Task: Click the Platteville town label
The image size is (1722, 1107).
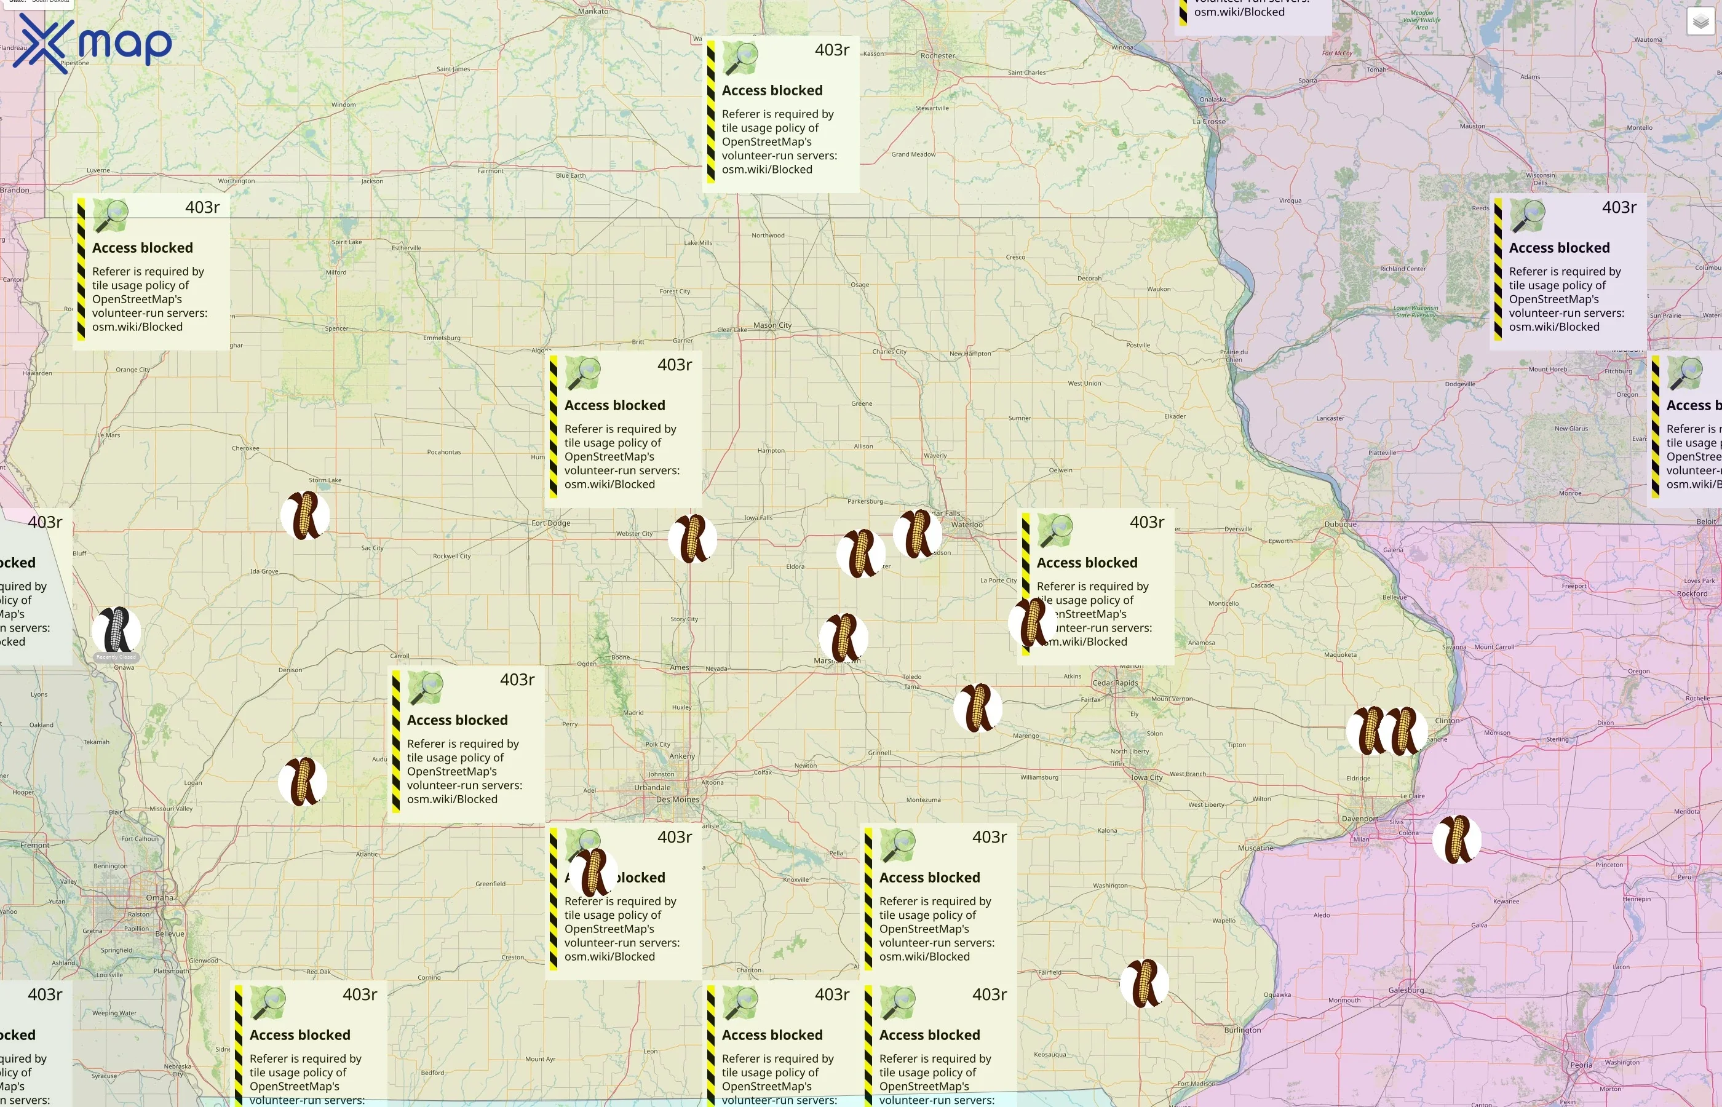Action: (x=1382, y=453)
